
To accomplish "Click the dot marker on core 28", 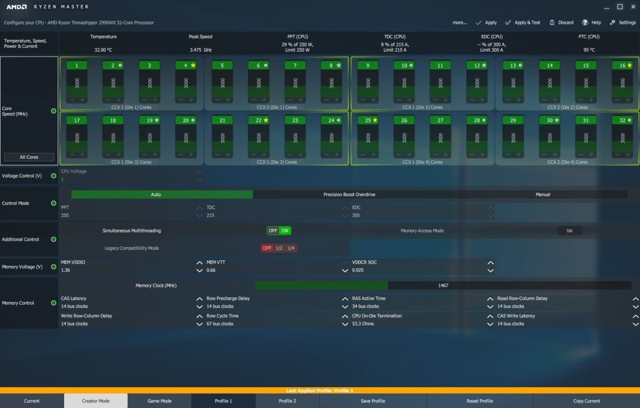I will pyautogui.click(x=484, y=120).
